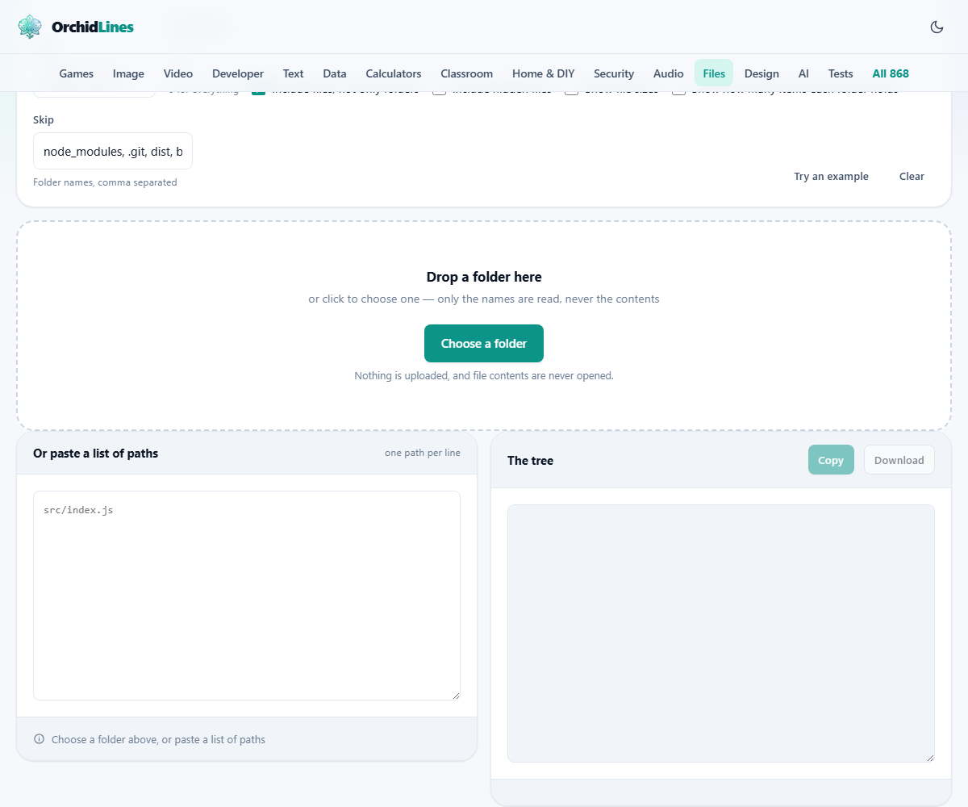968x807 pixels.
Task: Click the 'one path per line' hint
Action: (x=423, y=453)
